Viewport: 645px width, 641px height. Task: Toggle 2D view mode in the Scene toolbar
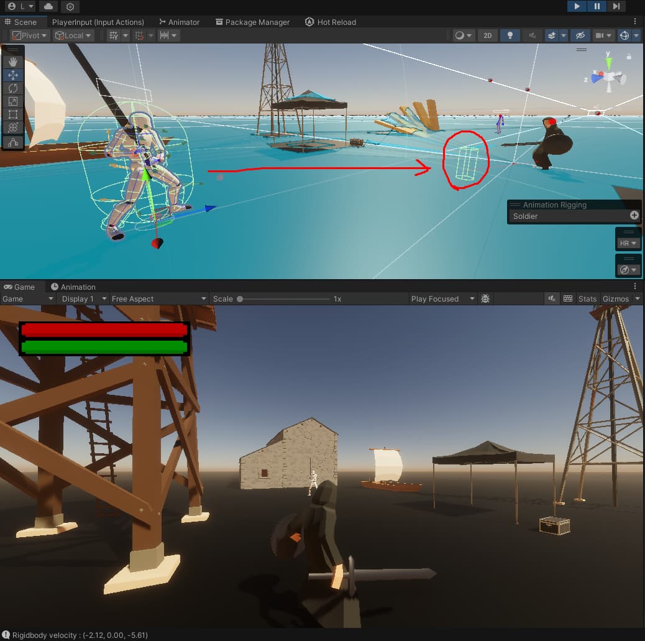(x=488, y=35)
